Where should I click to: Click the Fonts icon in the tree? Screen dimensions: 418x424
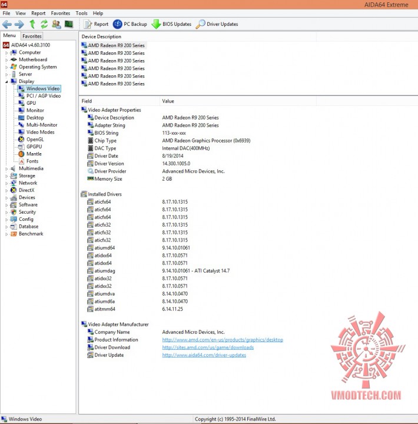pyautogui.click(x=21, y=161)
